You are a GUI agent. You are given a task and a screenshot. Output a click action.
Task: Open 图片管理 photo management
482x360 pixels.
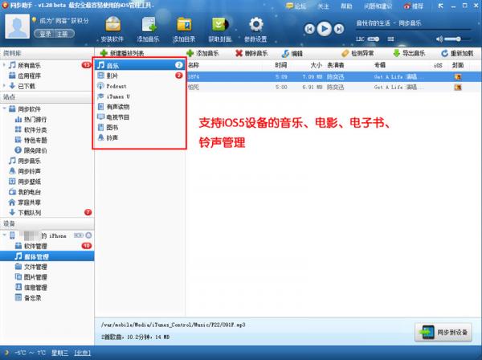click(x=31, y=277)
